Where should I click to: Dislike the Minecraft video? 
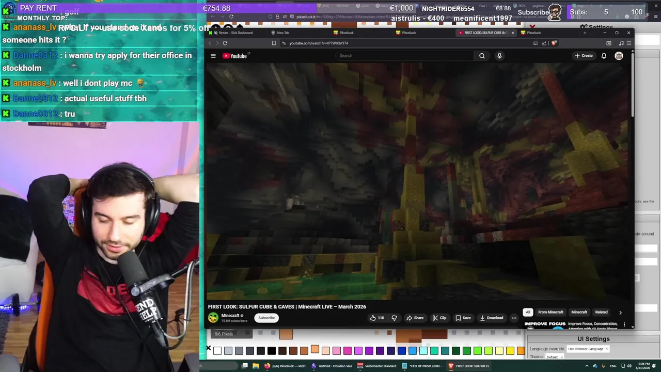(x=394, y=318)
